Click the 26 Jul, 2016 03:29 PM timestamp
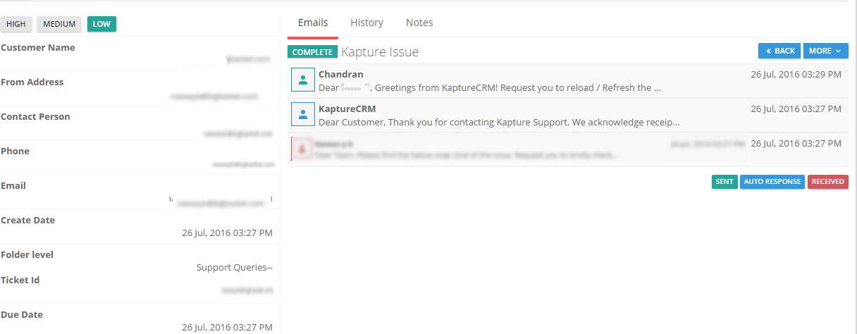The height and width of the screenshot is (334, 857). pyautogui.click(x=796, y=74)
